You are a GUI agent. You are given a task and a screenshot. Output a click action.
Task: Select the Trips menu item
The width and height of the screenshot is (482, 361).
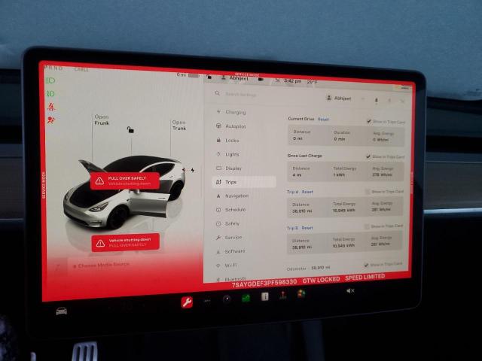[244, 182]
